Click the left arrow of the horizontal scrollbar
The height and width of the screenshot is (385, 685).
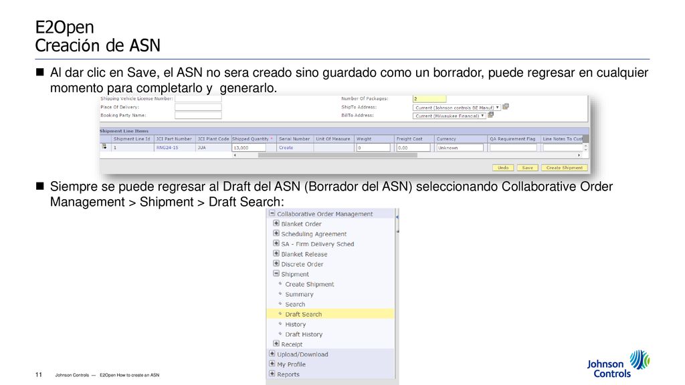click(235, 155)
